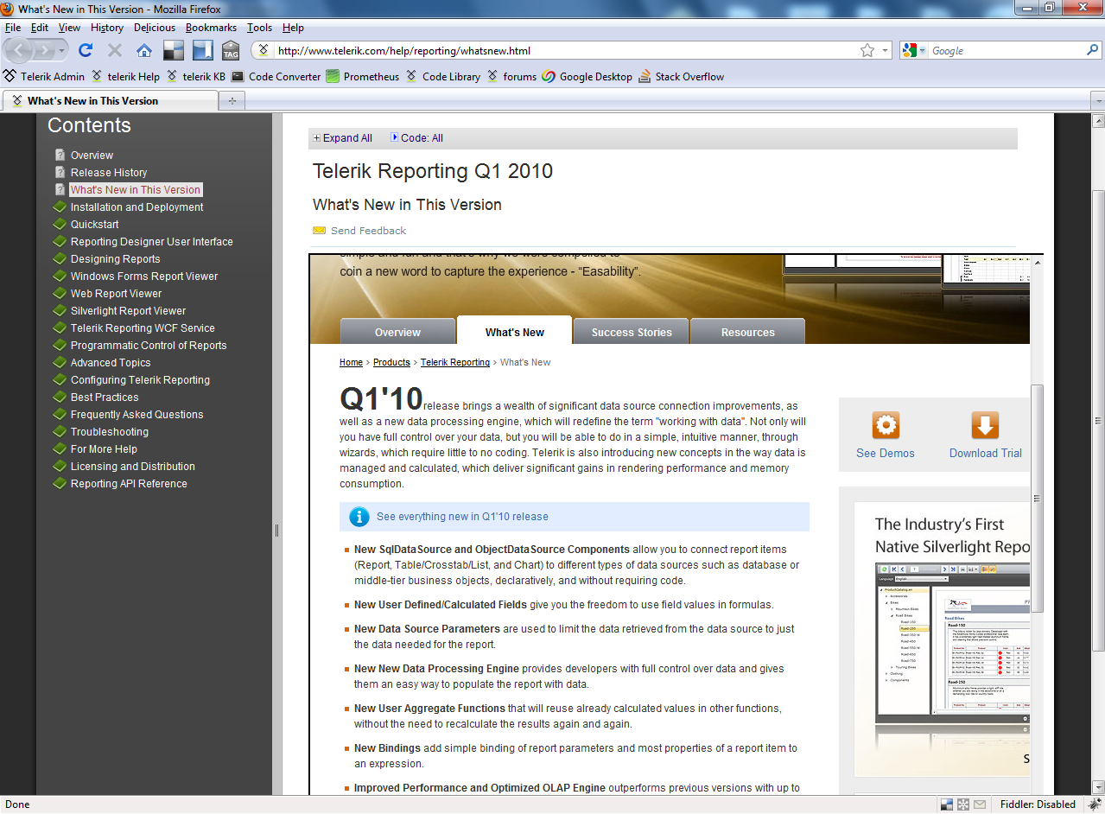Click the snowflake network icon in the status bar
Viewport: 1105px width, 814px height.
tap(963, 804)
